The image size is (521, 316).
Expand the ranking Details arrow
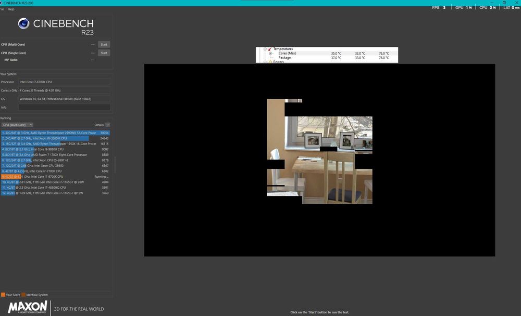[108, 125]
